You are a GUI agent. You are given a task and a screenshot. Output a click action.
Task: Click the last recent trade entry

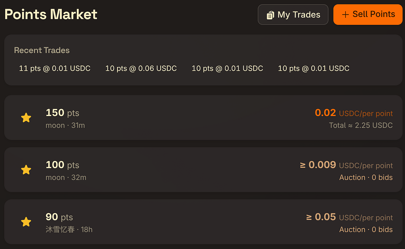click(314, 68)
